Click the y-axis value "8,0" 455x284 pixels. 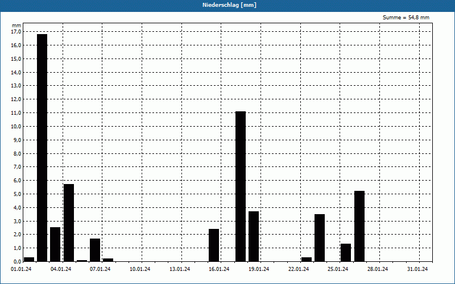pyautogui.click(x=17, y=153)
